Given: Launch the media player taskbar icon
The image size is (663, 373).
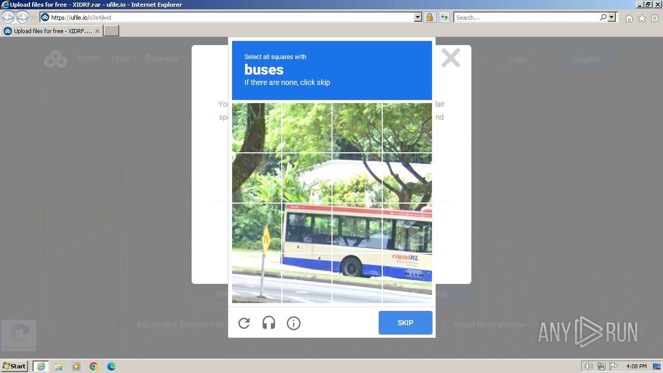Looking at the screenshot, I should coord(76,366).
